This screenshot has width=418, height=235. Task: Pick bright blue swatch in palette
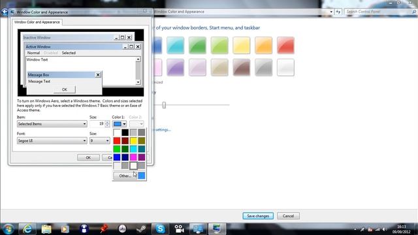pos(117,157)
